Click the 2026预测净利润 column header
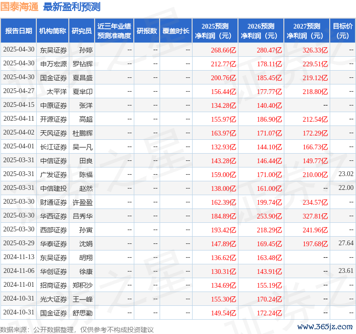This screenshot has height=334, width=356. pos(261,31)
